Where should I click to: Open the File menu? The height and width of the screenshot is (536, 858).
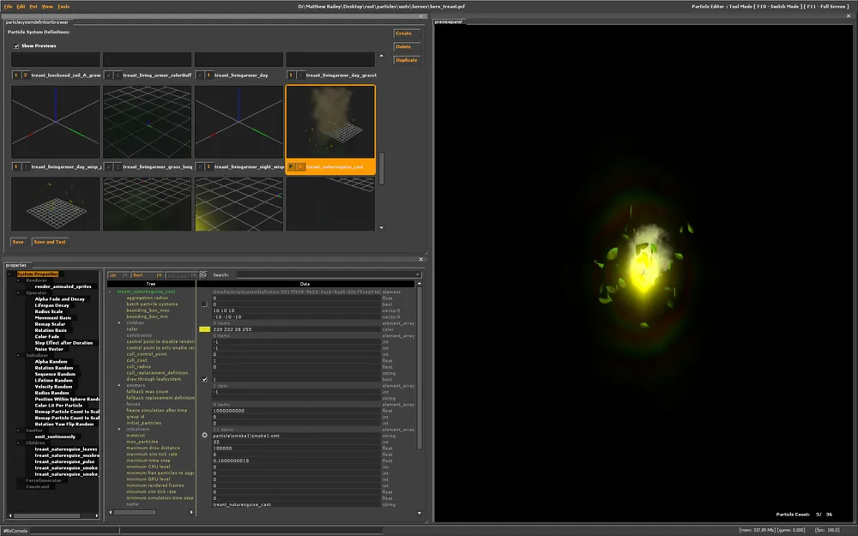click(8, 6)
